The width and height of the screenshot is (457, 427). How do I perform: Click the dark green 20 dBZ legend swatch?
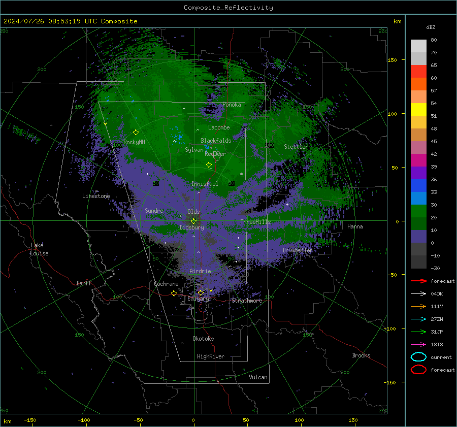[x=418, y=223]
